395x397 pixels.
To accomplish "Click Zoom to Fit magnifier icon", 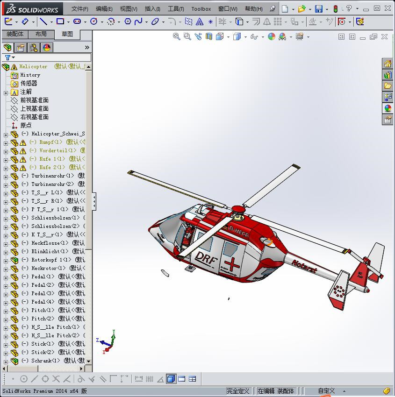I will [x=177, y=37].
